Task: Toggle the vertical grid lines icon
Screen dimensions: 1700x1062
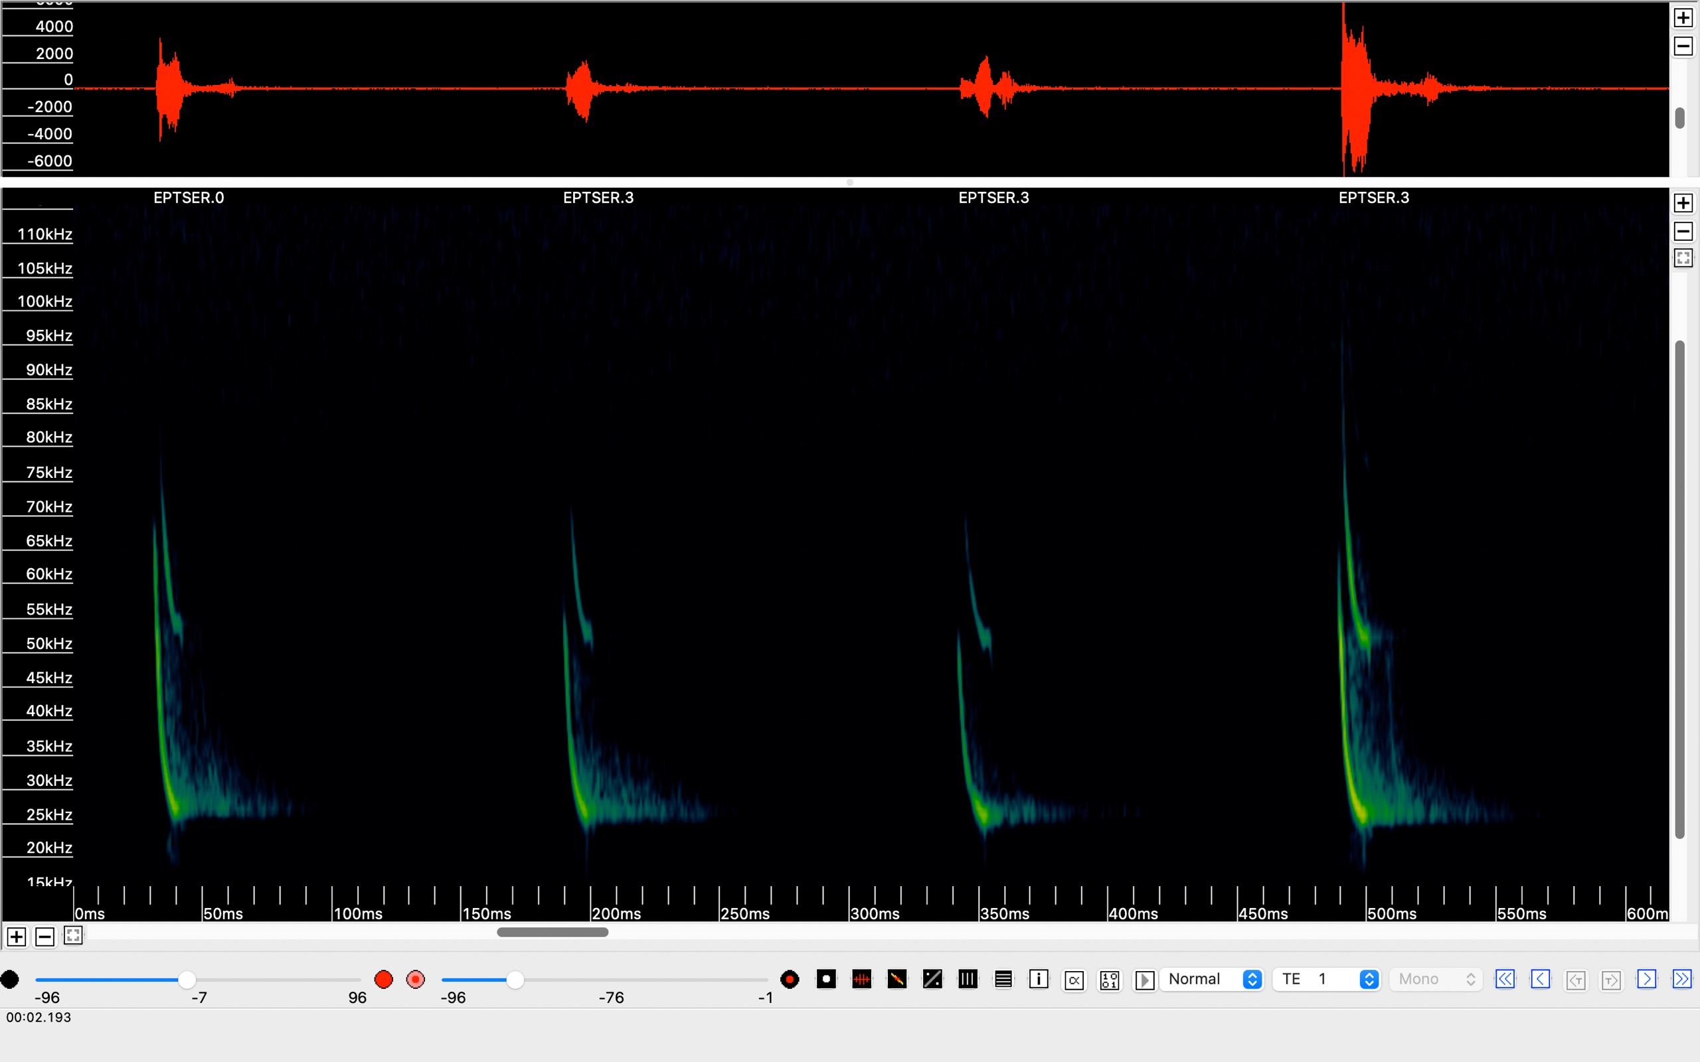Action: coord(968,979)
